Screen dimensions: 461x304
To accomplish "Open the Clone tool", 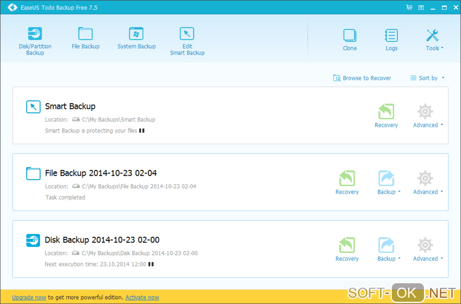I will tap(350, 40).
